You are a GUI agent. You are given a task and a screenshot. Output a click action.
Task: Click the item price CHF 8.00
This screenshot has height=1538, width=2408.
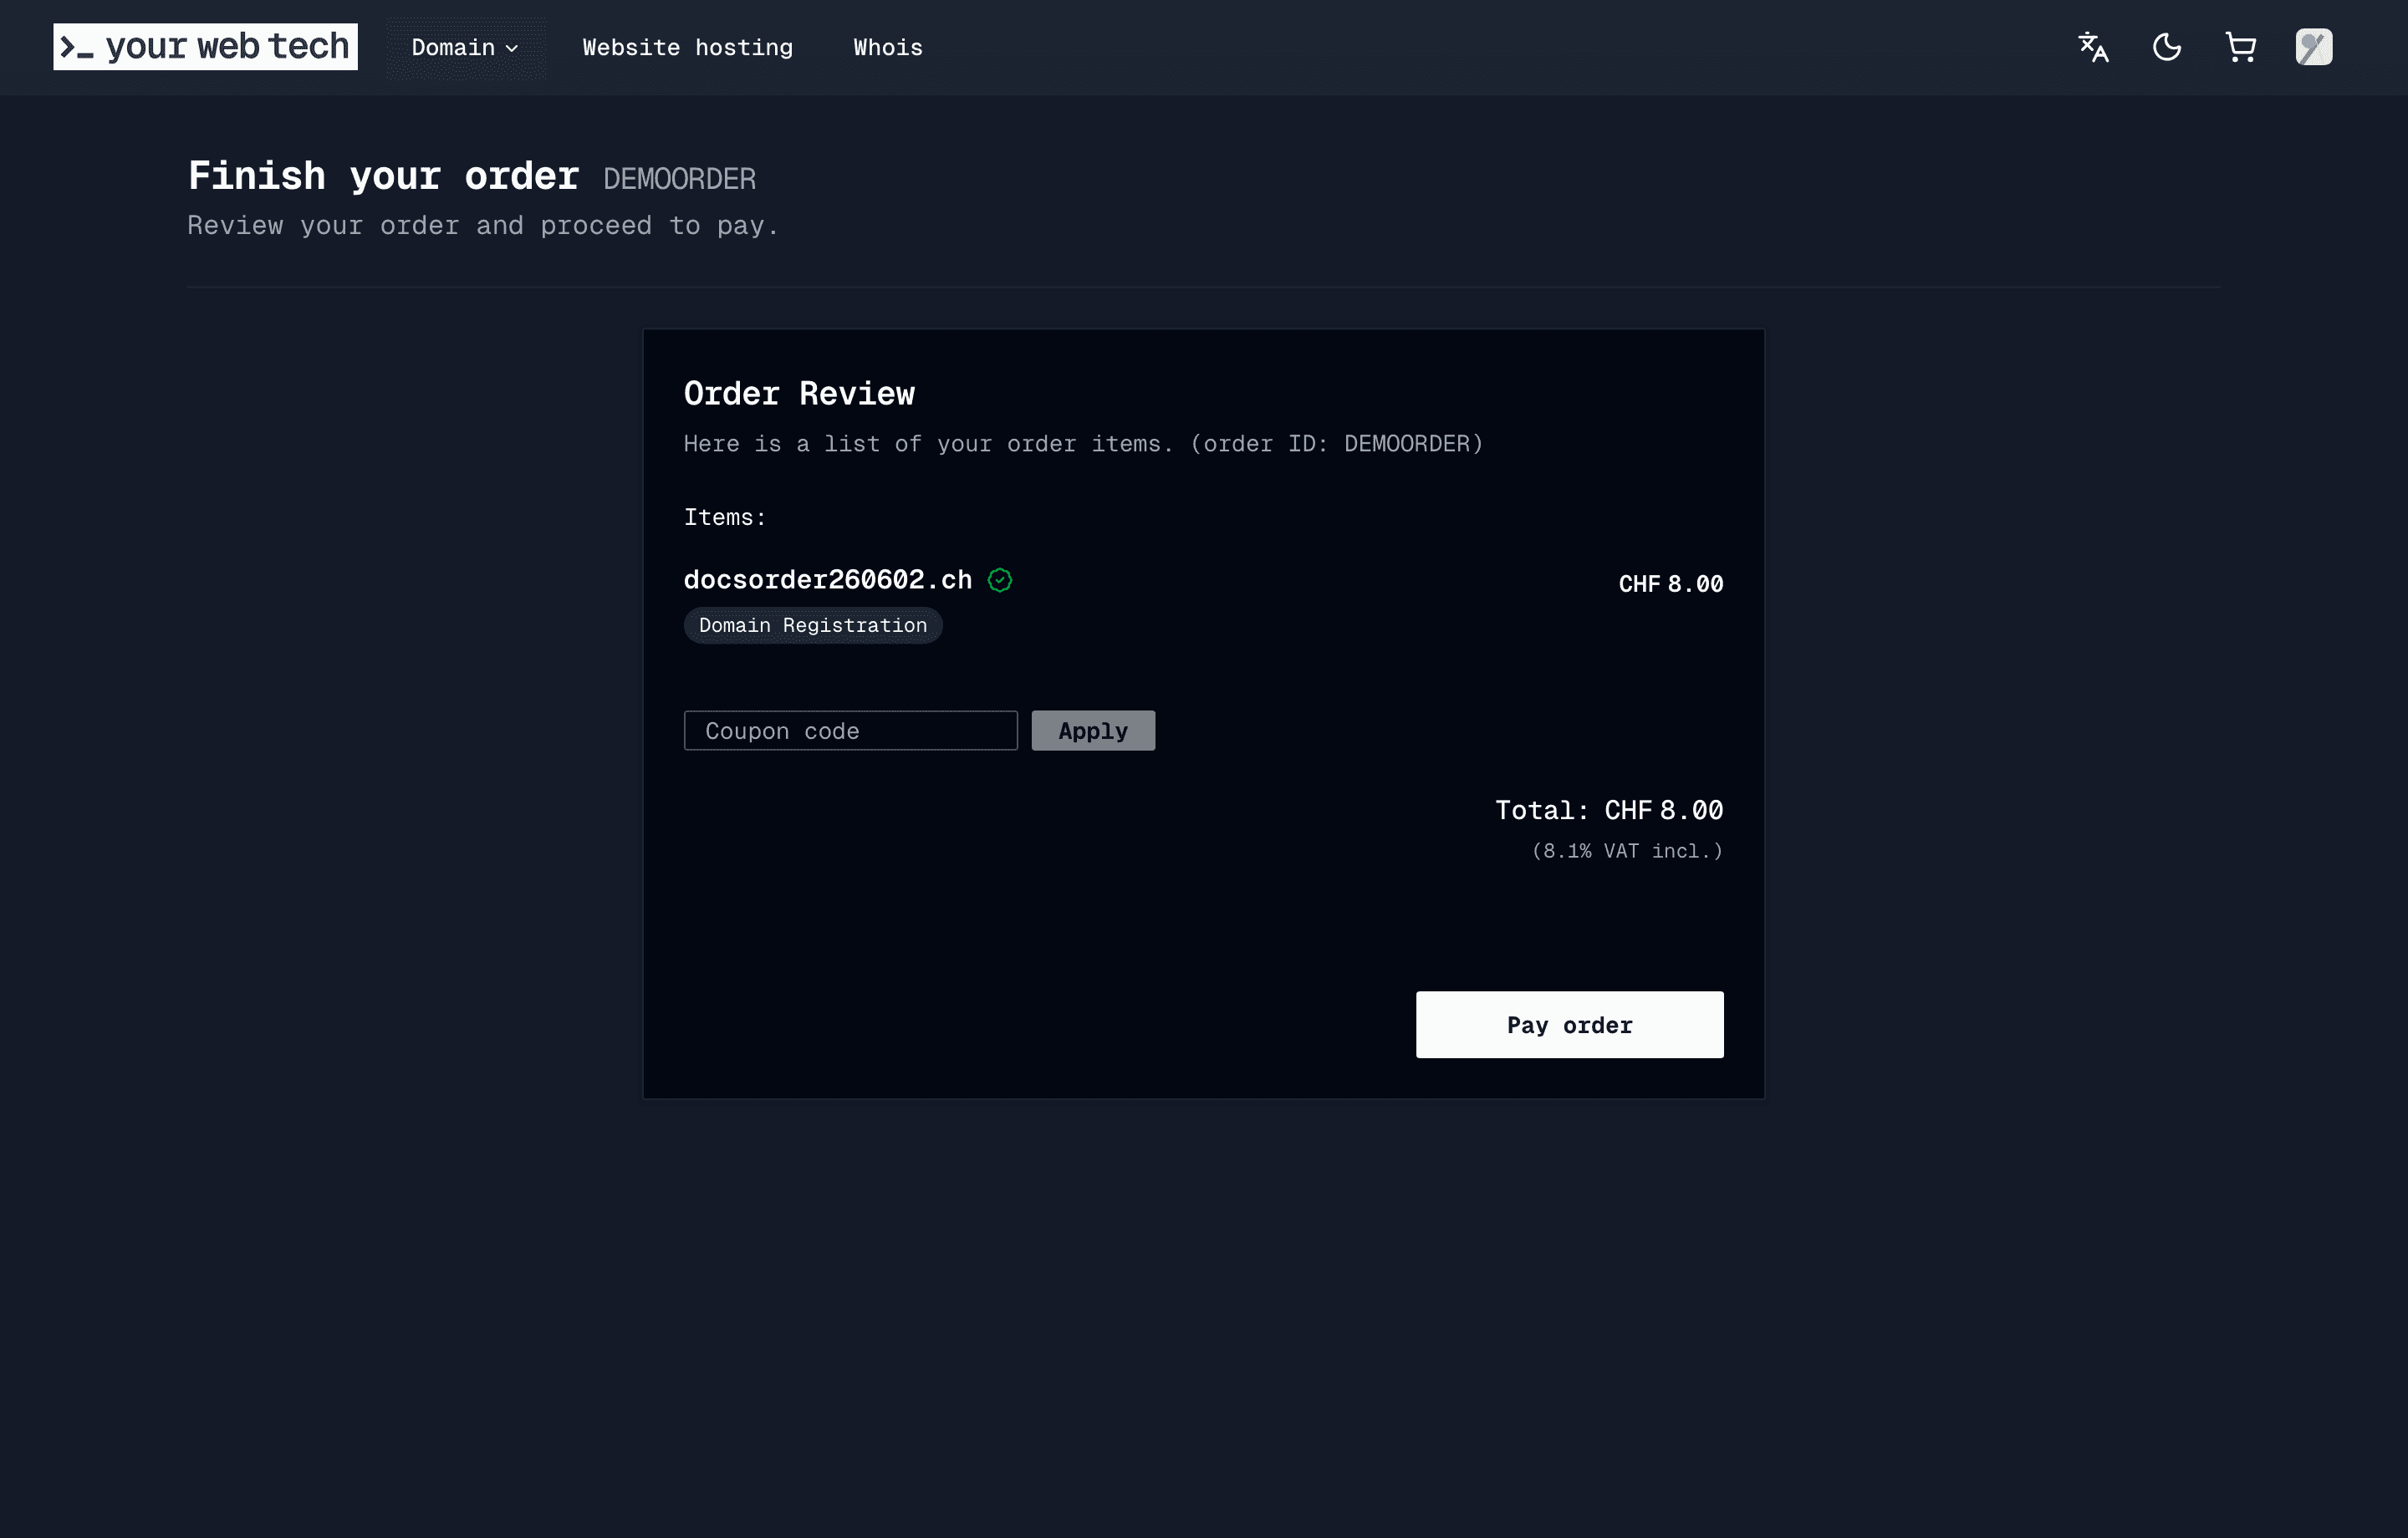click(1671, 584)
